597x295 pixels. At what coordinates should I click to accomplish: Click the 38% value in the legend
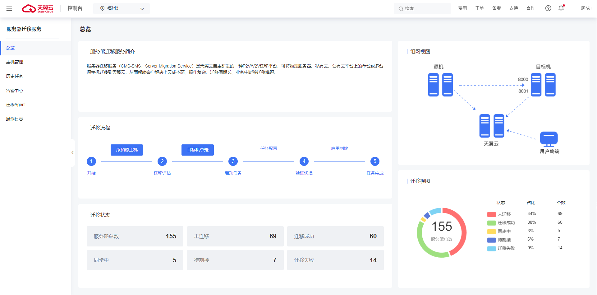pos(531,222)
